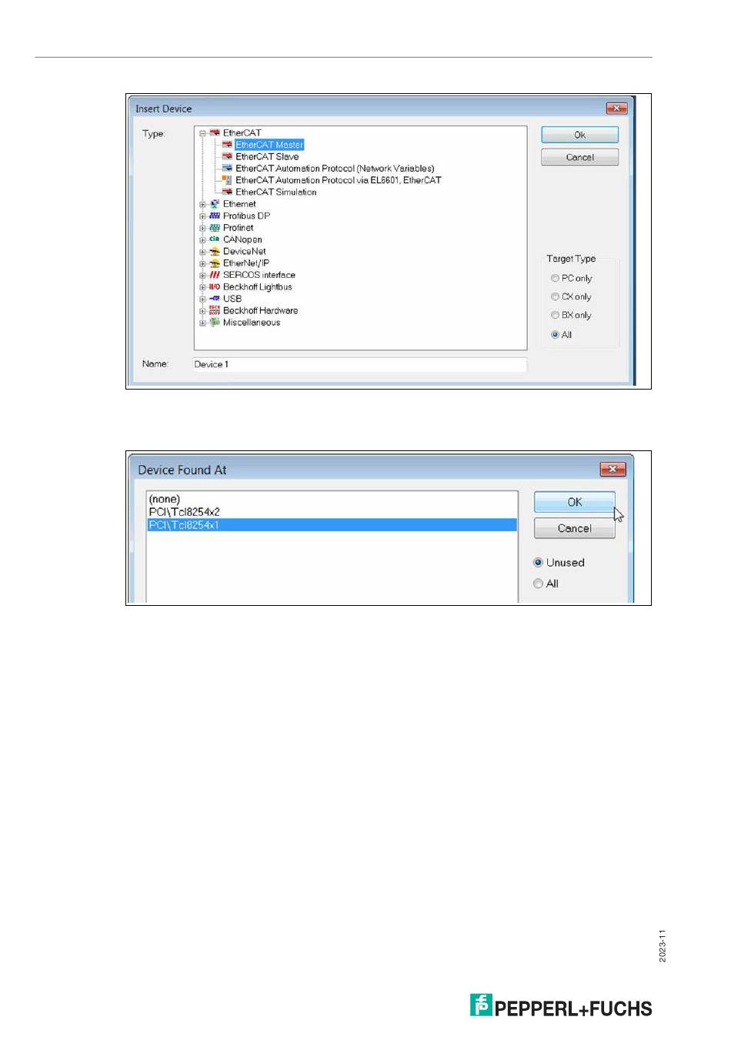Click OK in Device Found At dialog
731x1047 pixels.
point(574,502)
